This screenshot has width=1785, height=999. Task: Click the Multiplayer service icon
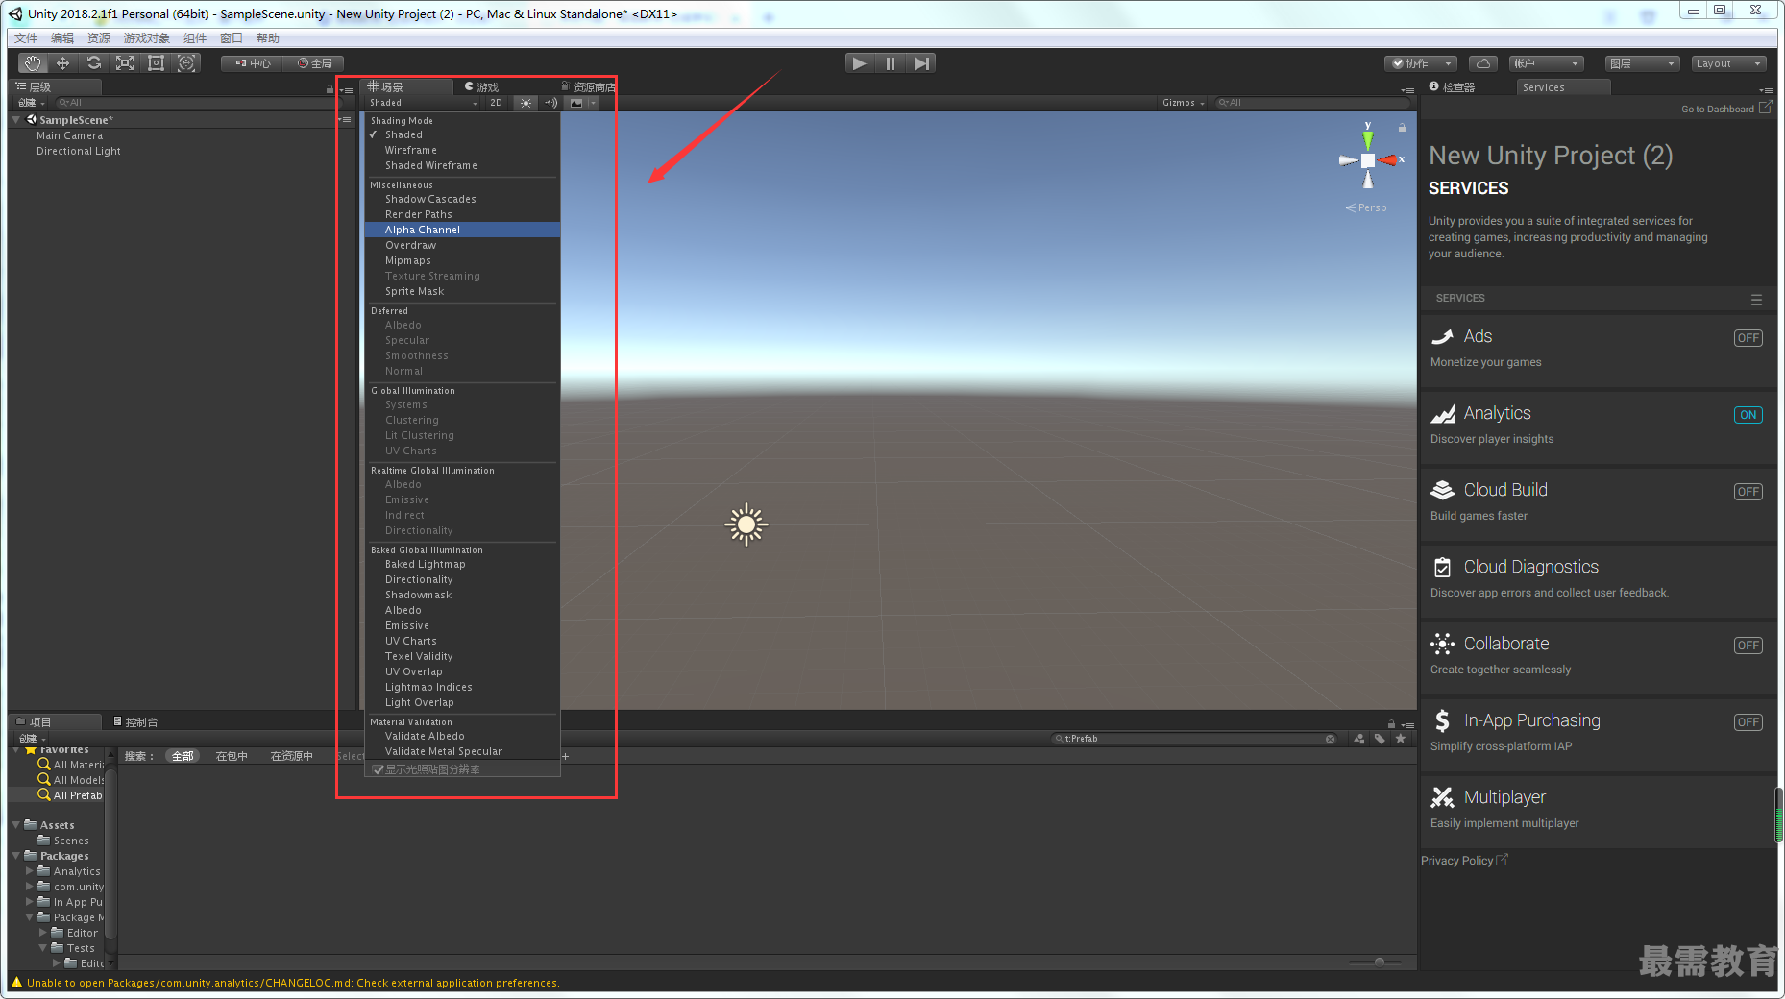(x=1442, y=797)
